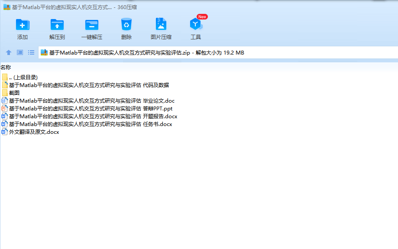This screenshot has width=398, height=249.
Task: Click the archive path address field
Action: coord(218,52)
